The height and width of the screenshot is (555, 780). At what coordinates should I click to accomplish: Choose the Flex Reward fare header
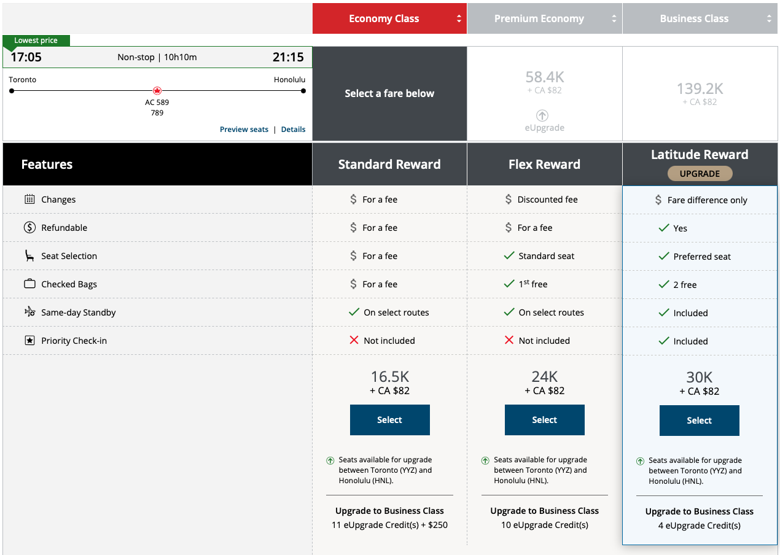(544, 165)
